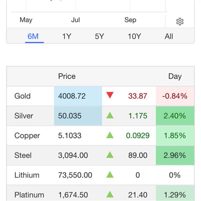Open the Steel commodity link

click(x=23, y=155)
